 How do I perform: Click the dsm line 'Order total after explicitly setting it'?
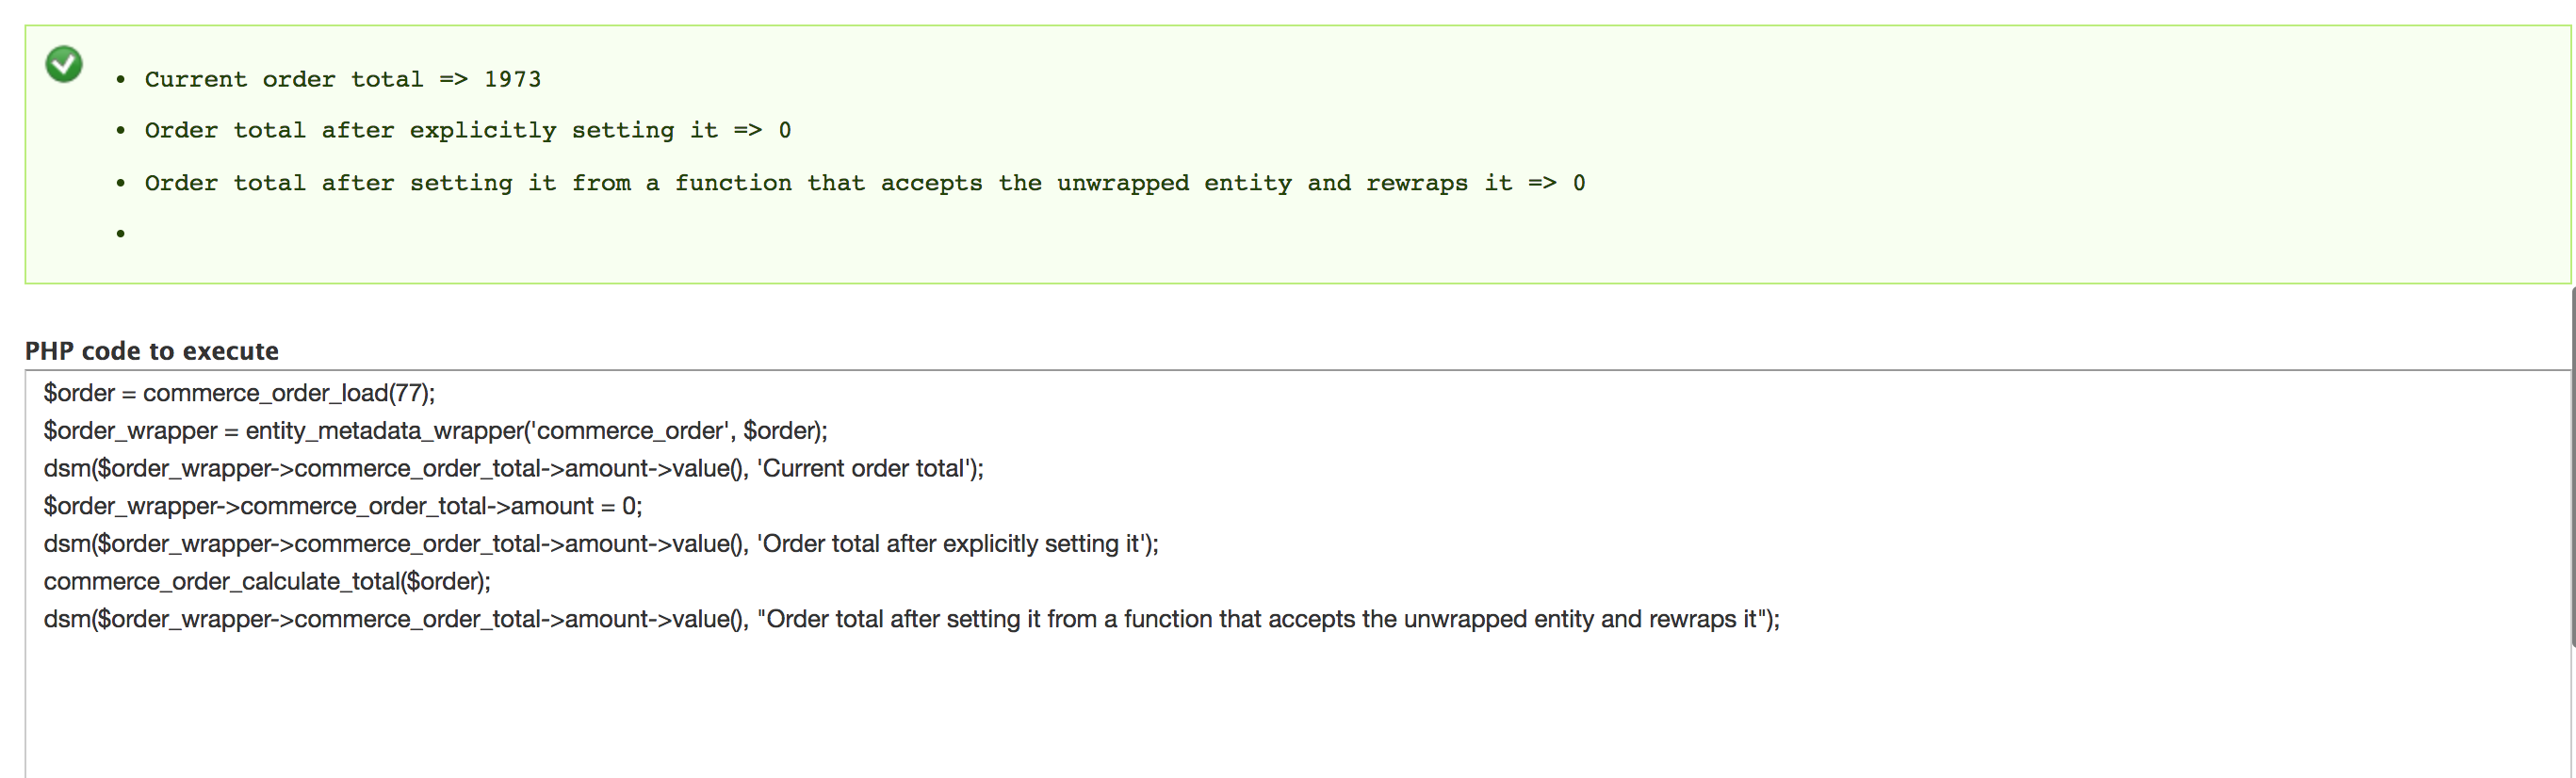(x=600, y=544)
